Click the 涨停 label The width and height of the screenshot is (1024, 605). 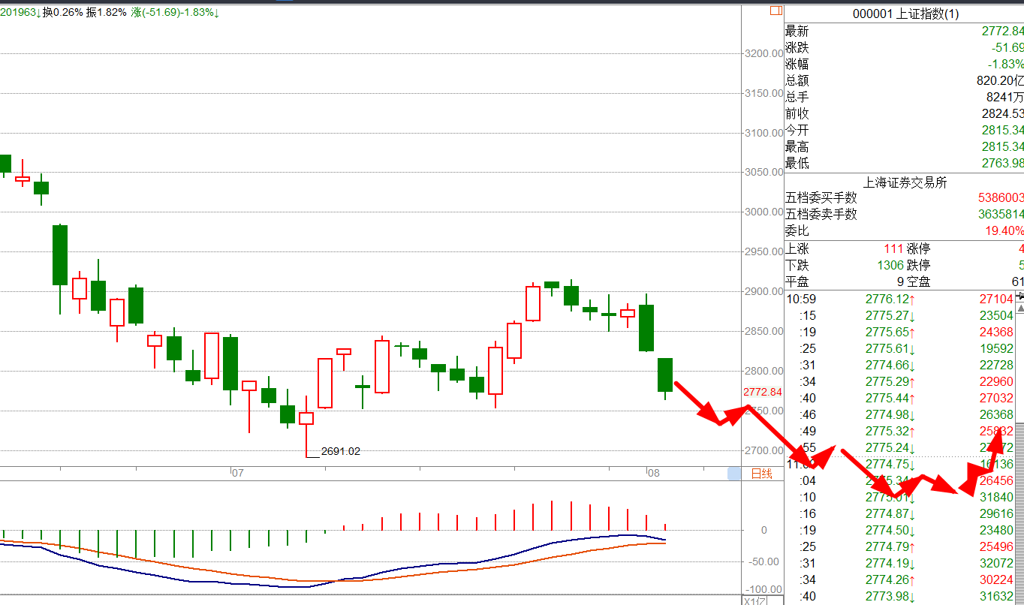(919, 249)
